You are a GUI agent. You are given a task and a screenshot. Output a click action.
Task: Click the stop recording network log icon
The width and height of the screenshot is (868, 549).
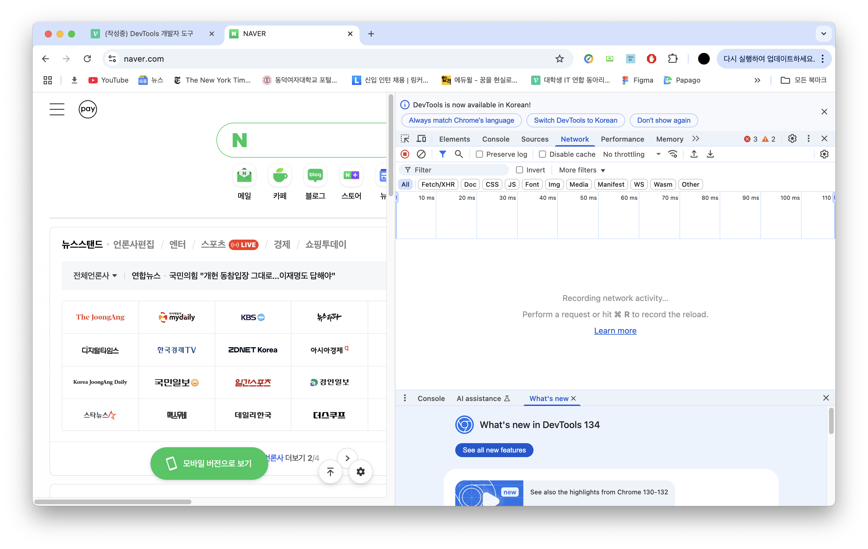point(405,154)
